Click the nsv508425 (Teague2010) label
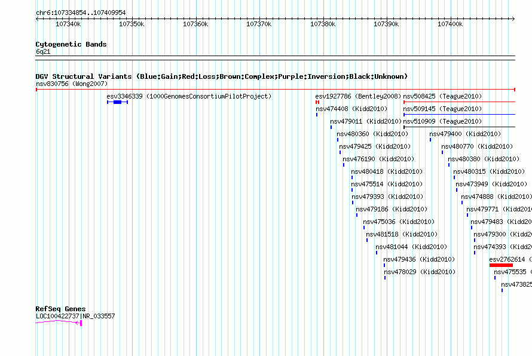This screenshot has height=356, width=532. 442,96
